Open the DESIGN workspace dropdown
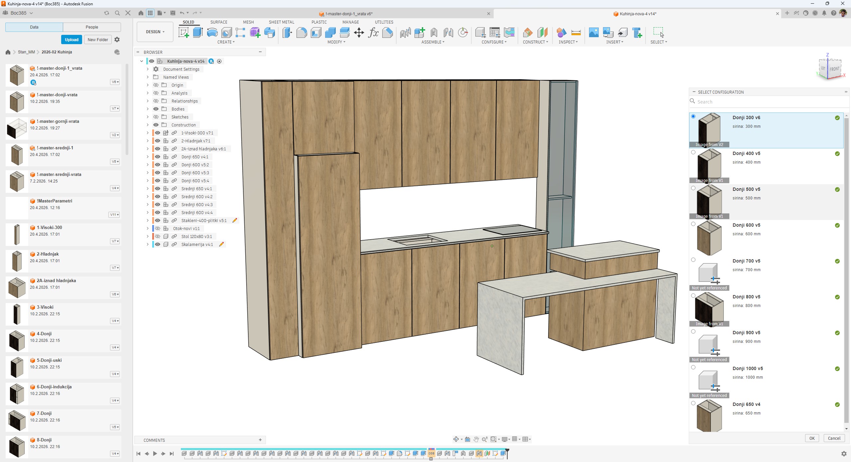Image resolution: width=851 pixels, height=462 pixels. (155, 32)
